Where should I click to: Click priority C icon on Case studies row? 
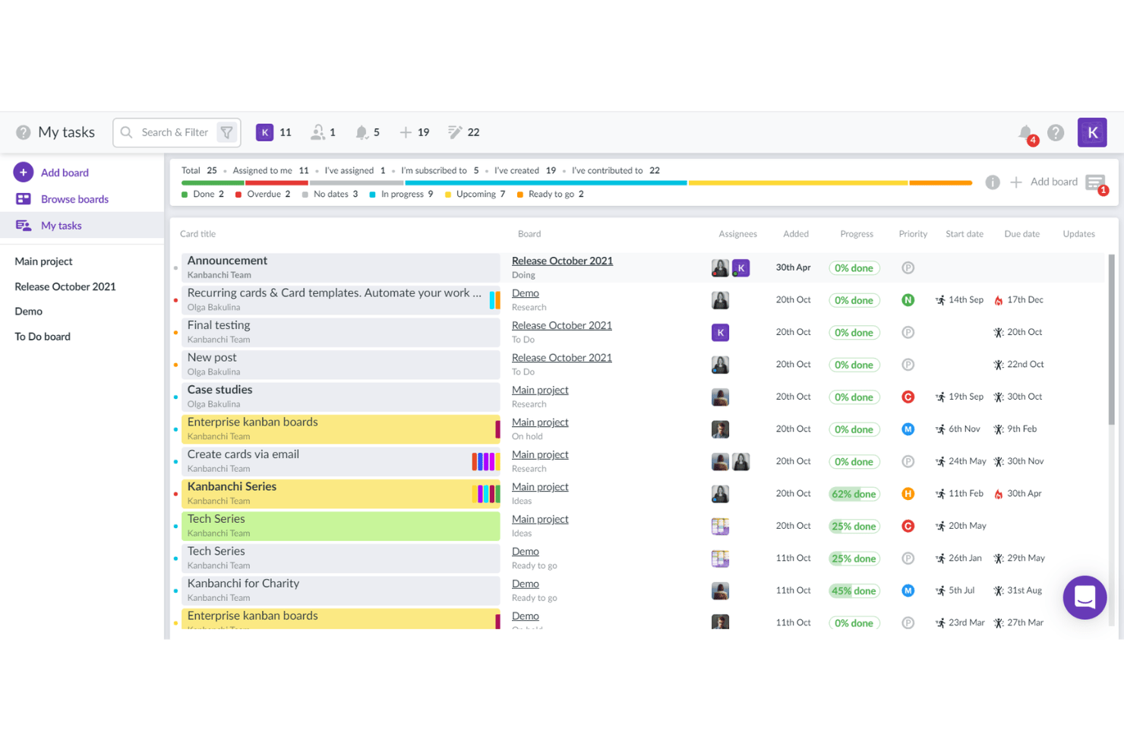tap(908, 397)
